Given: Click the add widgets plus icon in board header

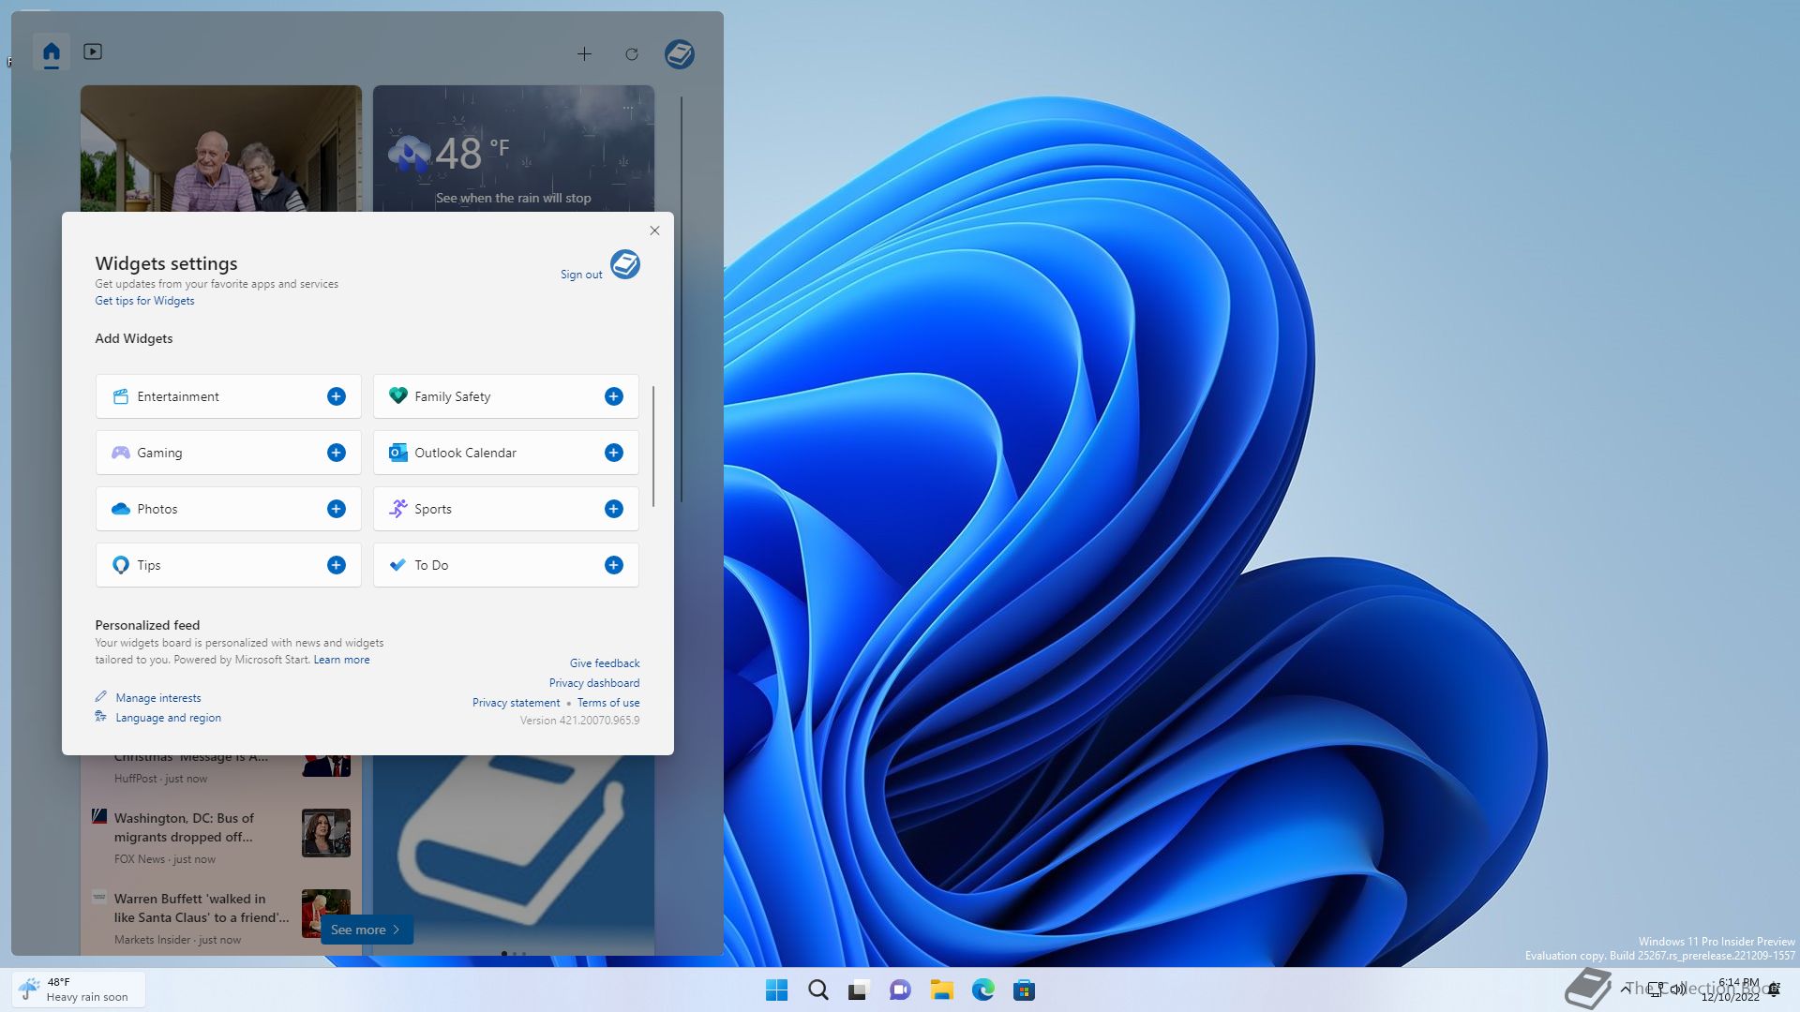Looking at the screenshot, I should 584,54.
